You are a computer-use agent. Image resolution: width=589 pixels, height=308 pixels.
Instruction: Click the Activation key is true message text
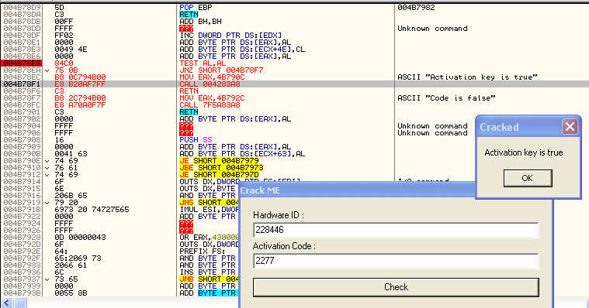pos(524,152)
